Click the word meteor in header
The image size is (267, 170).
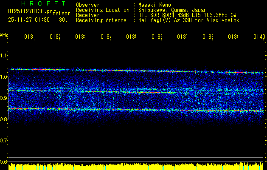(61, 14)
